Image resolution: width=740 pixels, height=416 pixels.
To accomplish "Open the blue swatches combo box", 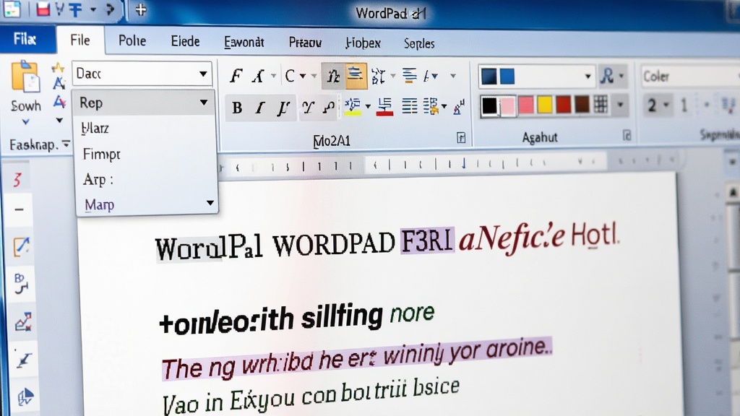I will pyautogui.click(x=536, y=77).
